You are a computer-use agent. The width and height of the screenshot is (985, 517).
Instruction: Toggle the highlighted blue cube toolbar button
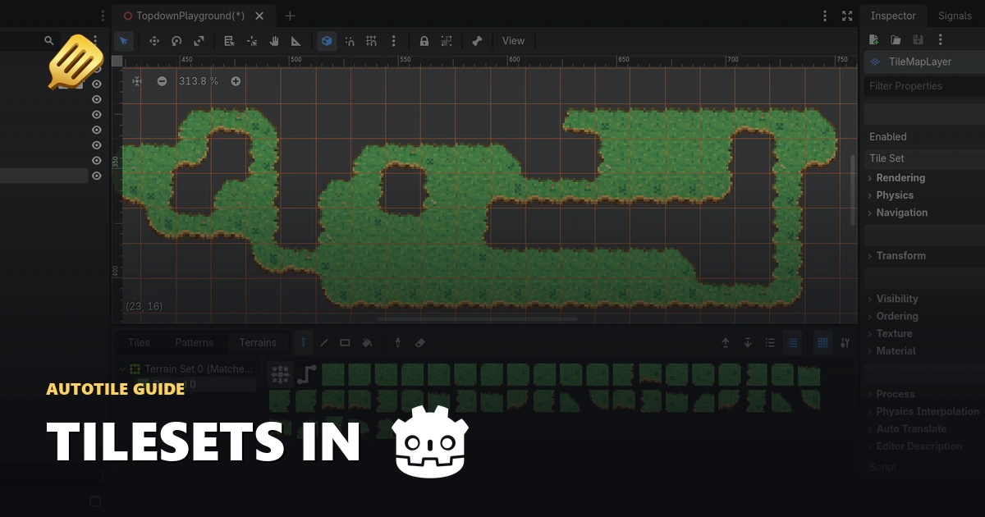[x=327, y=41]
